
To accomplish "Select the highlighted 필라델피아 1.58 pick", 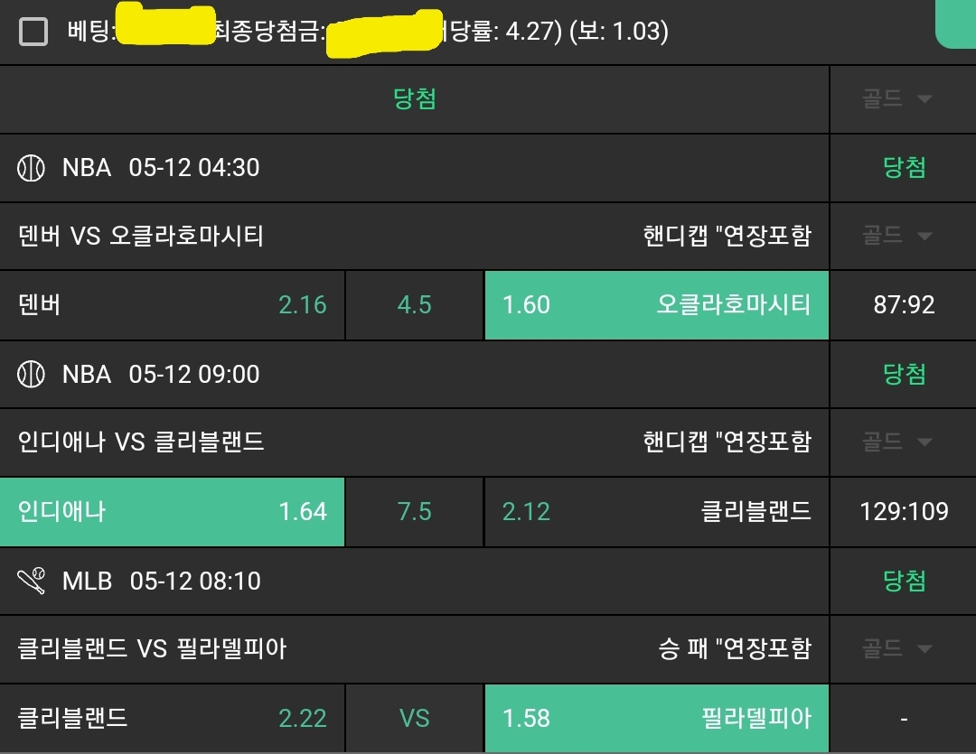I will tap(656, 719).
